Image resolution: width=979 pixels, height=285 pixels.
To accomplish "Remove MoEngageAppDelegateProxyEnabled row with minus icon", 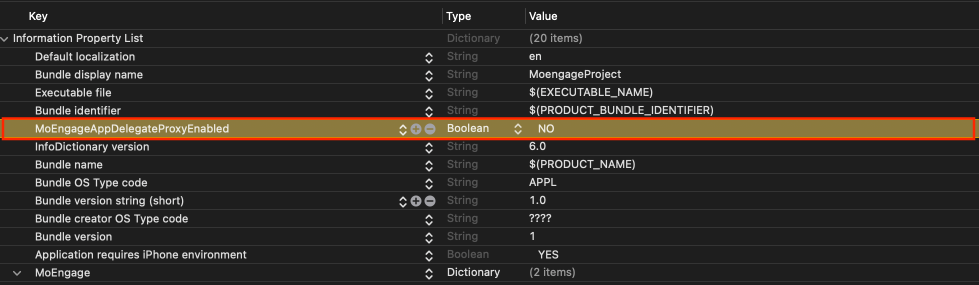I will pos(430,129).
